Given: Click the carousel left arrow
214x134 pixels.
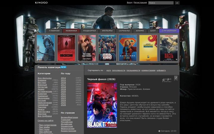Looking at the screenshot, I should [x=38, y=48].
